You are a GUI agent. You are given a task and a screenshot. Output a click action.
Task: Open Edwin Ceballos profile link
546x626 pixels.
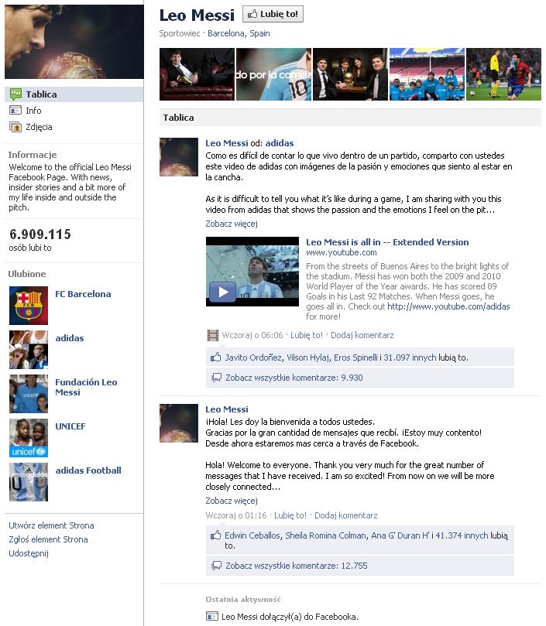point(252,535)
